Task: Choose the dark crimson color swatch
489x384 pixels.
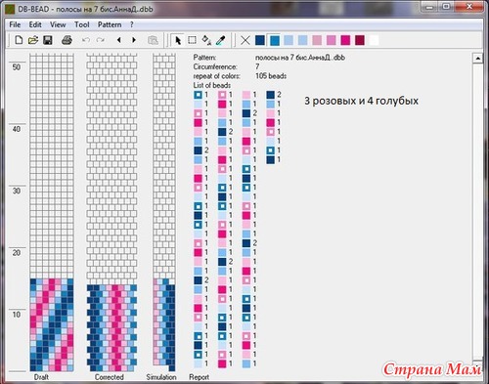Action: click(x=360, y=40)
